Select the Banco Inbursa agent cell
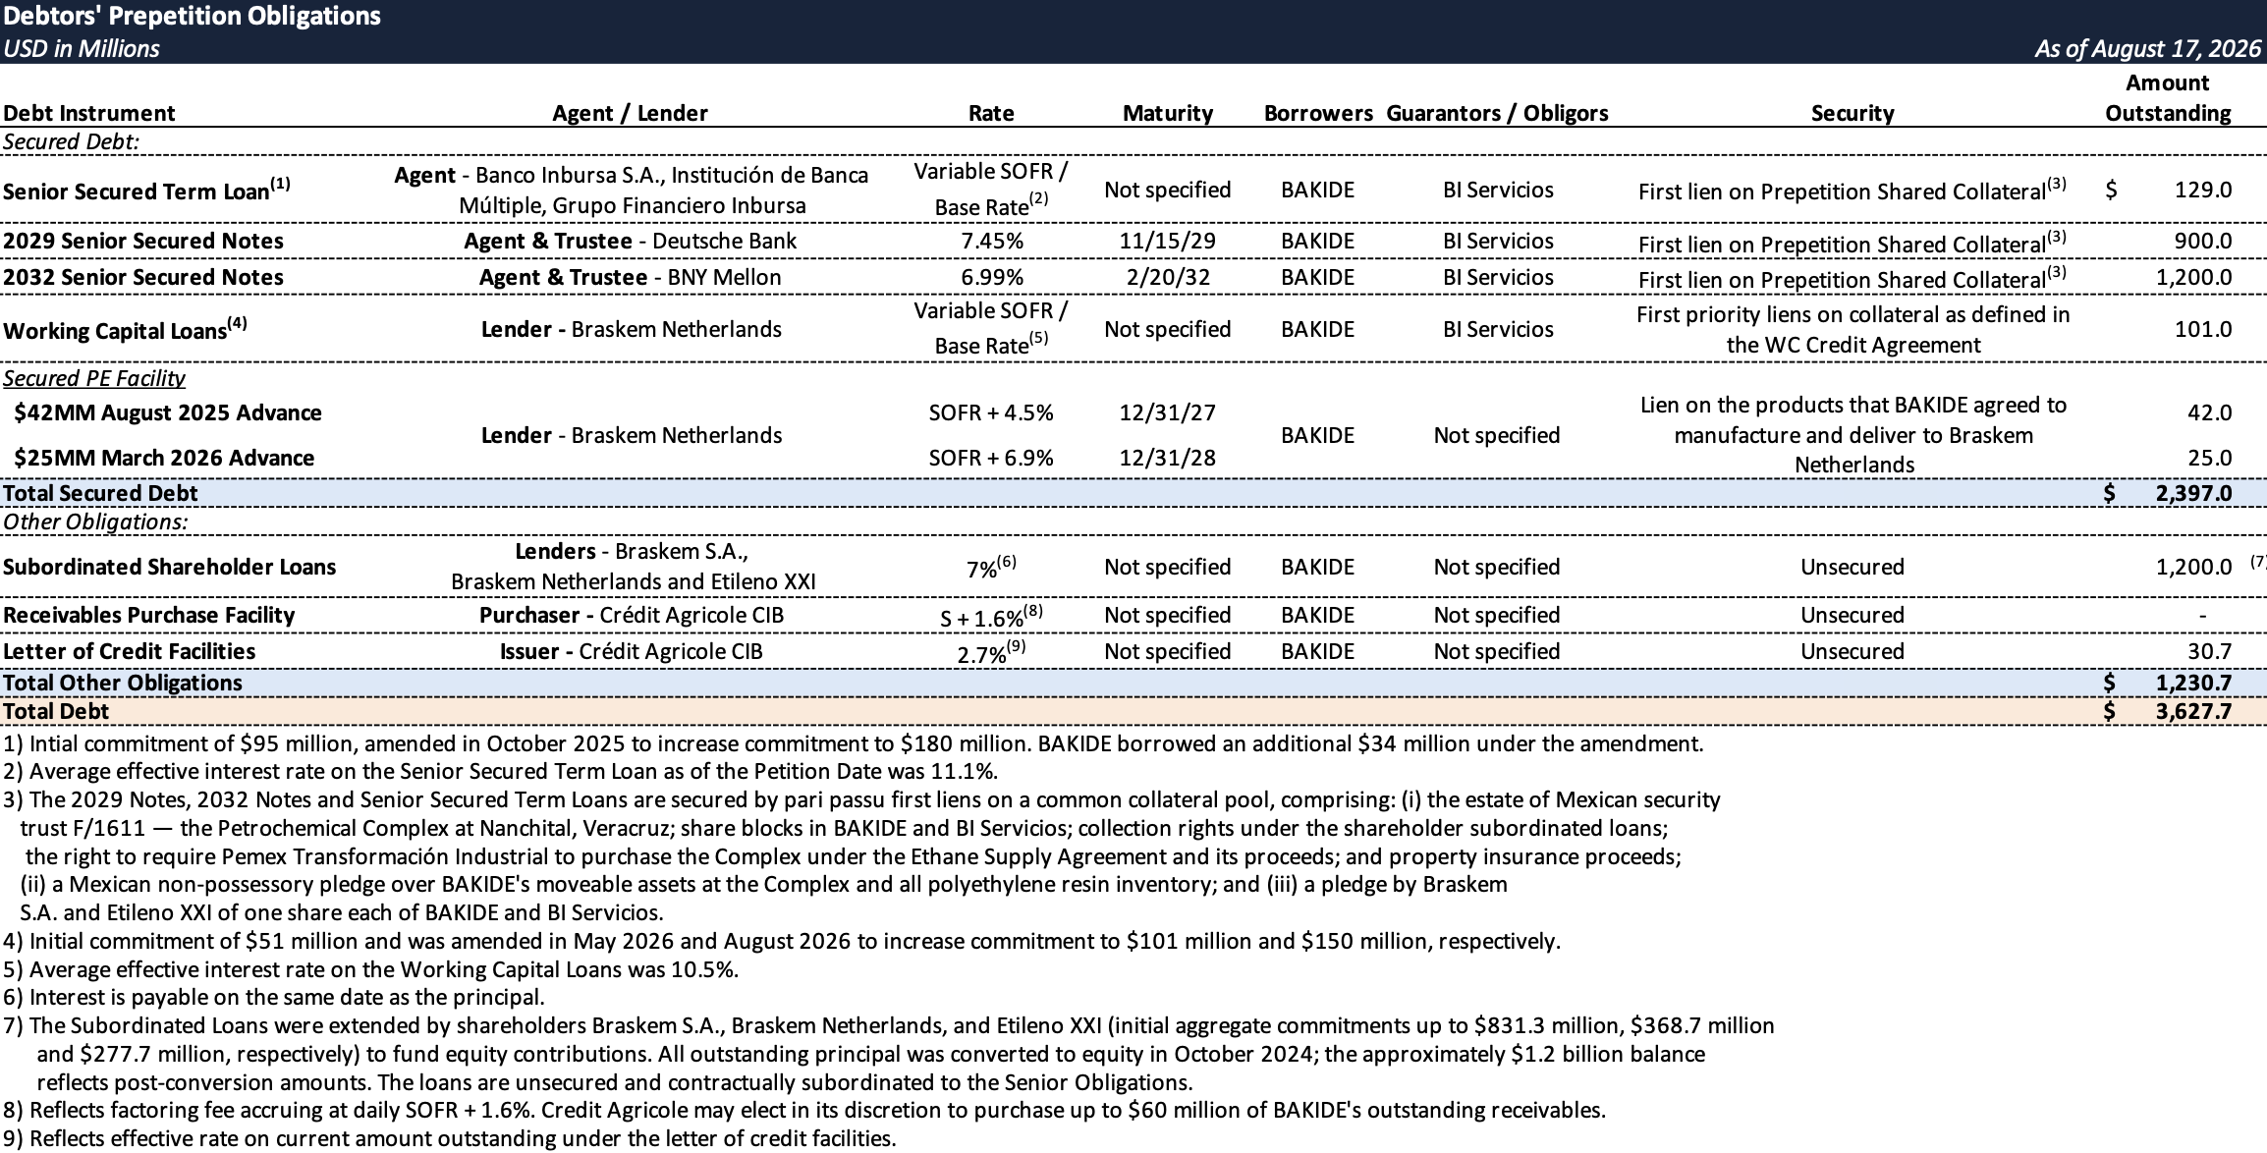The image size is (2267, 1153). point(632,191)
